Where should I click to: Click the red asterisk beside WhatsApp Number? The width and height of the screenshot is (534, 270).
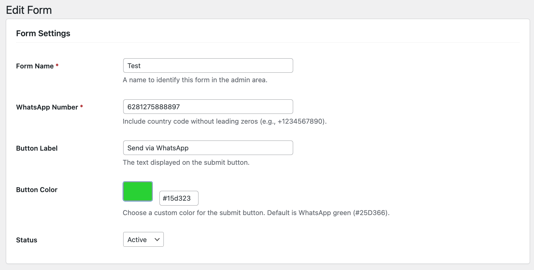click(81, 106)
